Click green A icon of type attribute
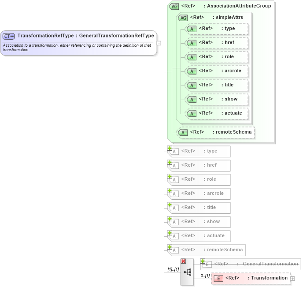 point(192,29)
